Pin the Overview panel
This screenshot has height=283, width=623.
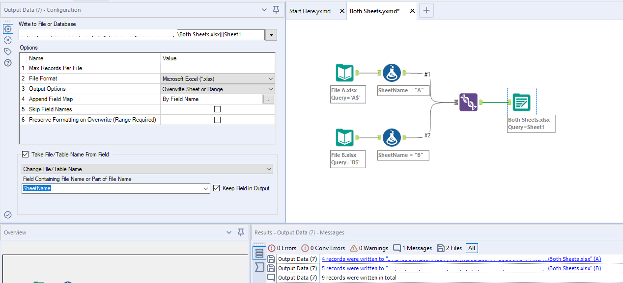tap(241, 232)
